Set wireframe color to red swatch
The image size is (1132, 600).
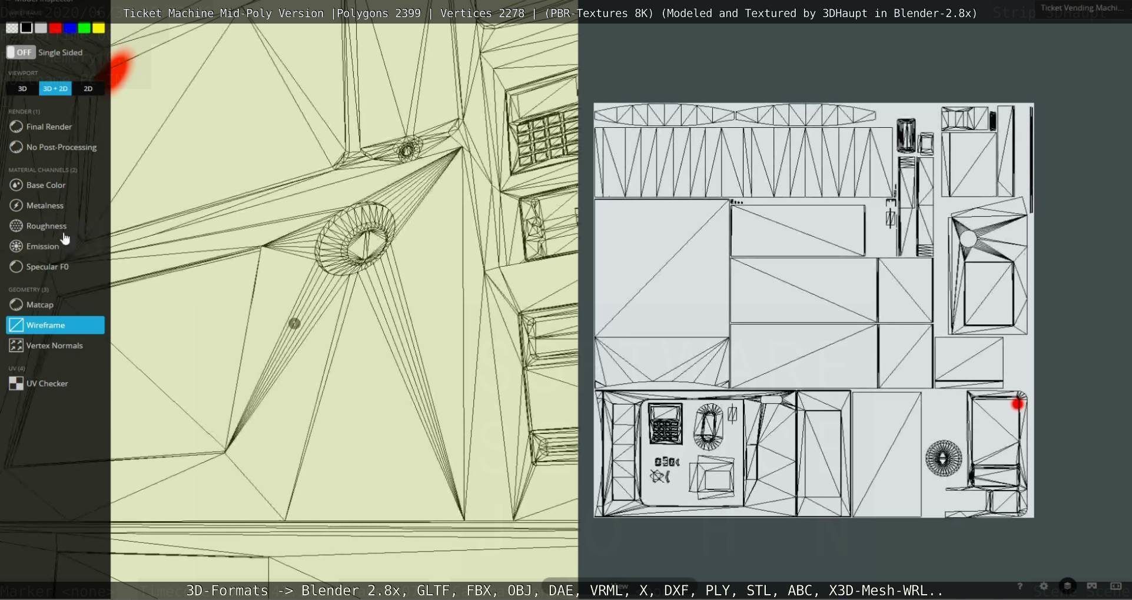click(55, 28)
